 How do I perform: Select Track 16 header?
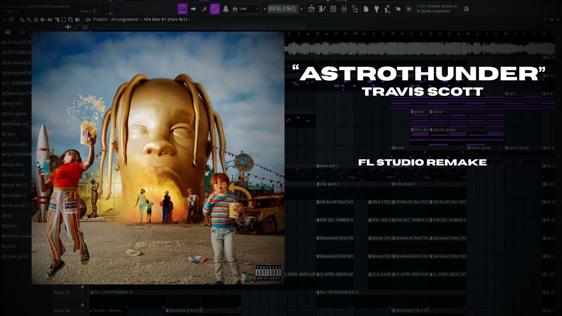click(x=61, y=310)
